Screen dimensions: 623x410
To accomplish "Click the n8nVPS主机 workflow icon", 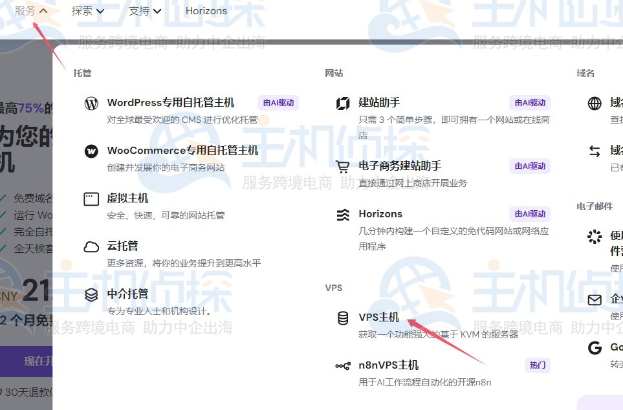I will click(x=343, y=366).
